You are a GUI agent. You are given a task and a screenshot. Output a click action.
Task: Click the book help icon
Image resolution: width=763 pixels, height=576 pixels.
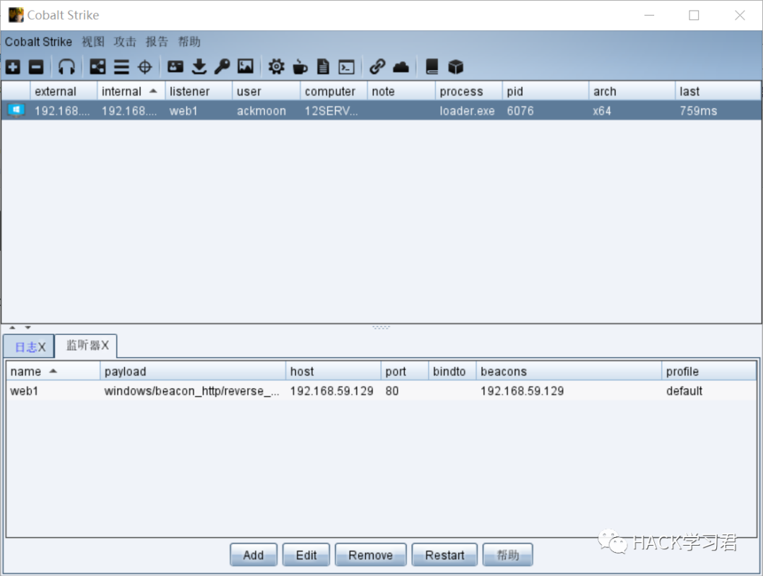click(x=432, y=66)
